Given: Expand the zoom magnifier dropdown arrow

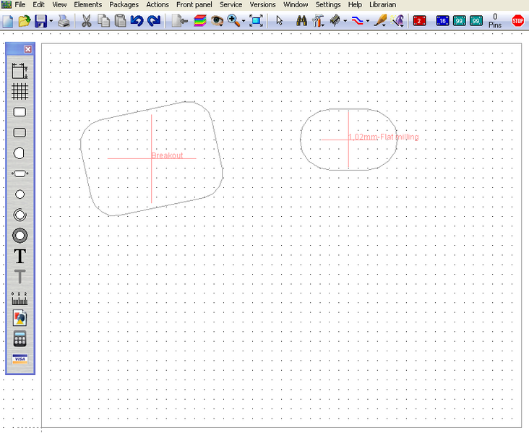Looking at the screenshot, I should pyautogui.click(x=243, y=21).
